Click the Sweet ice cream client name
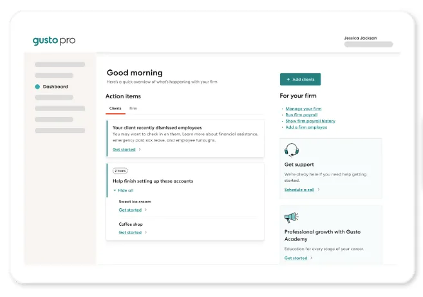423x297 pixels. [135, 202]
